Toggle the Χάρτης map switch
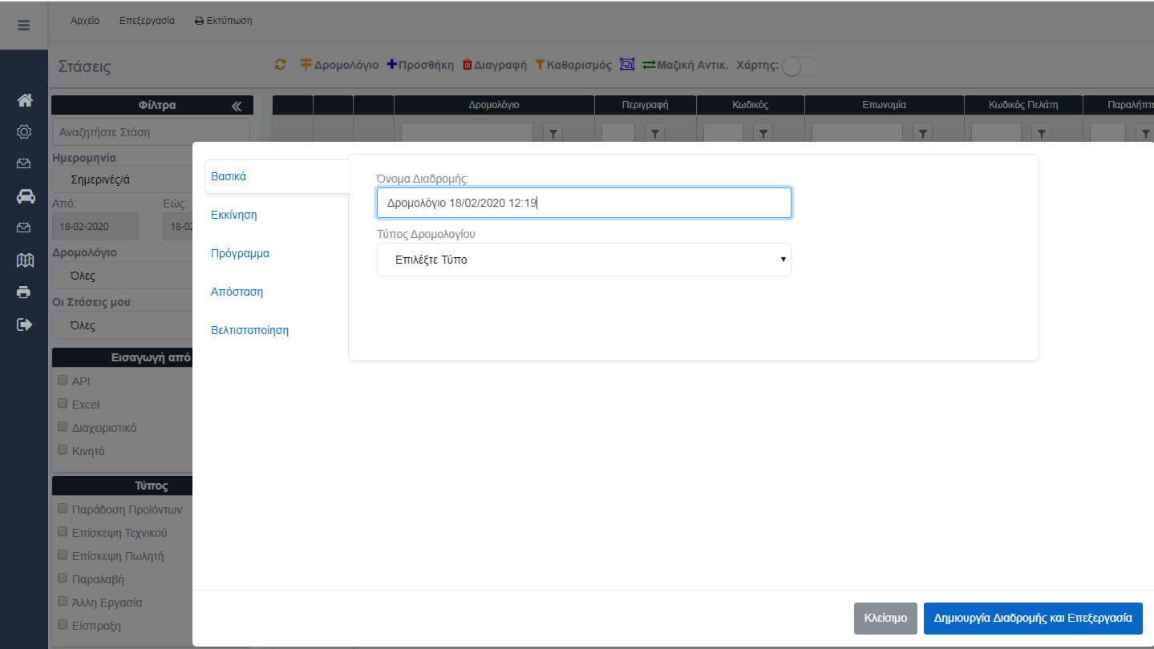Screen dimensions: 1154x649 [799, 67]
